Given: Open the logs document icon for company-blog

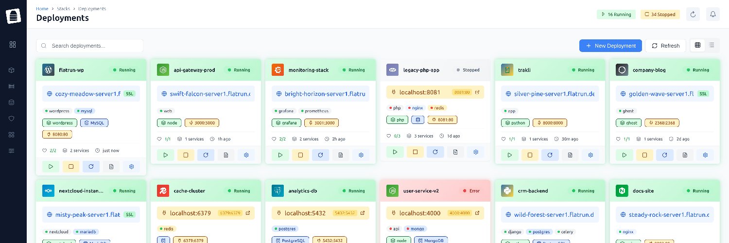Looking at the screenshot, I should [x=685, y=155].
